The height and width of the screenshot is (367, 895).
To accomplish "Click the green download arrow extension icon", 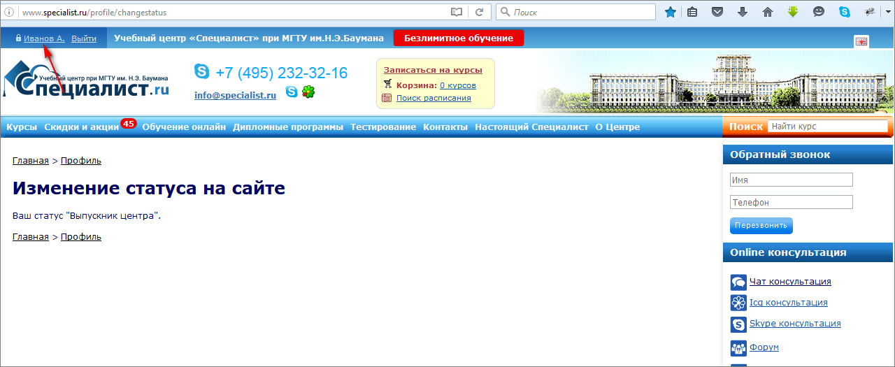I will pyautogui.click(x=793, y=12).
